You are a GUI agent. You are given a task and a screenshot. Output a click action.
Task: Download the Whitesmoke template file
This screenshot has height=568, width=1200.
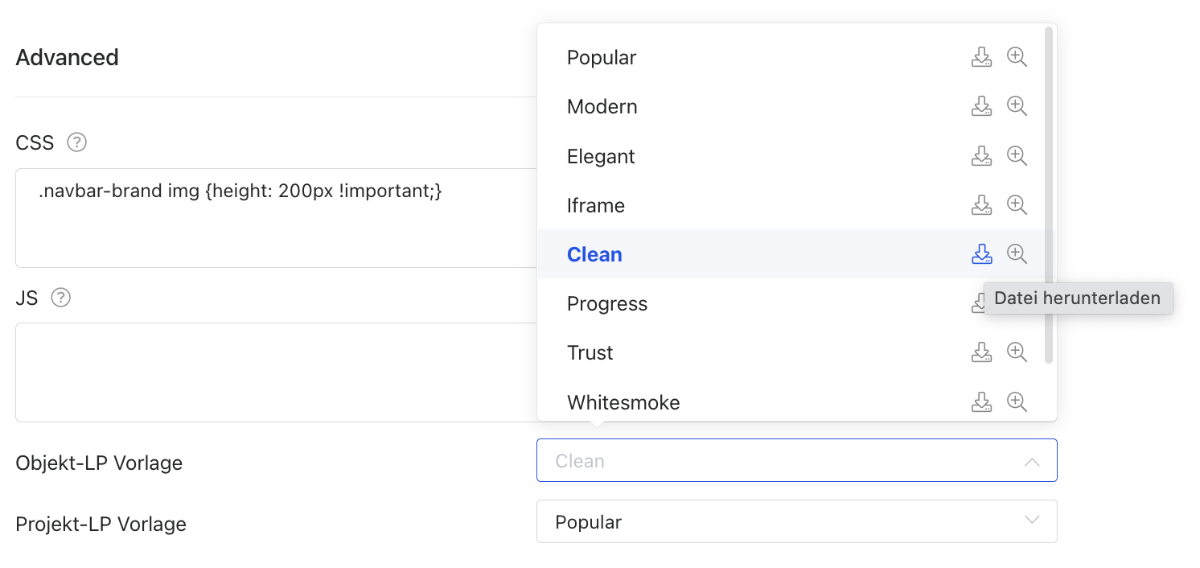pyautogui.click(x=981, y=402)
